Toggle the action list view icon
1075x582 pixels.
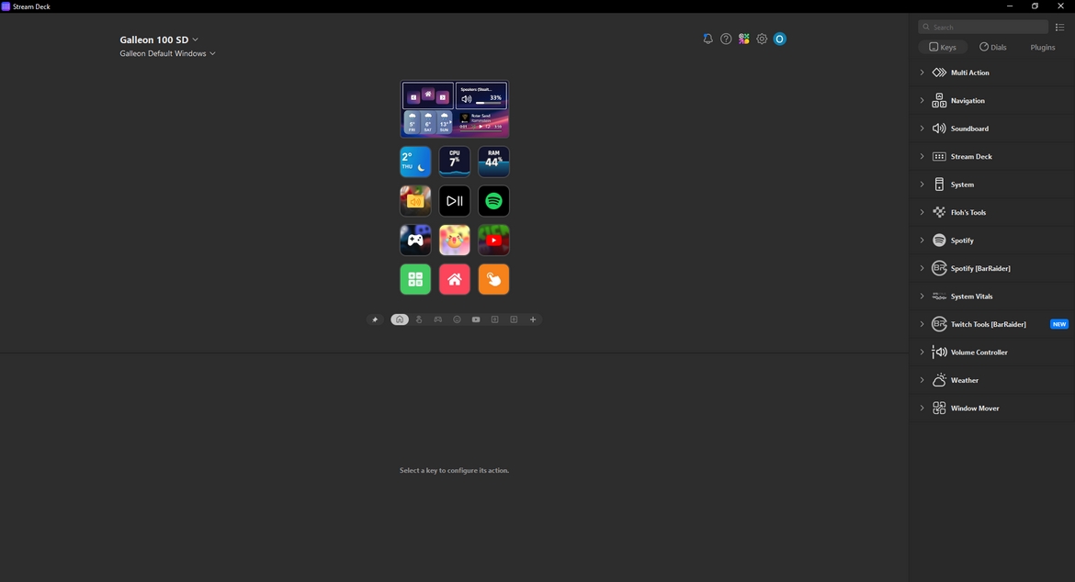point(1059,28)
